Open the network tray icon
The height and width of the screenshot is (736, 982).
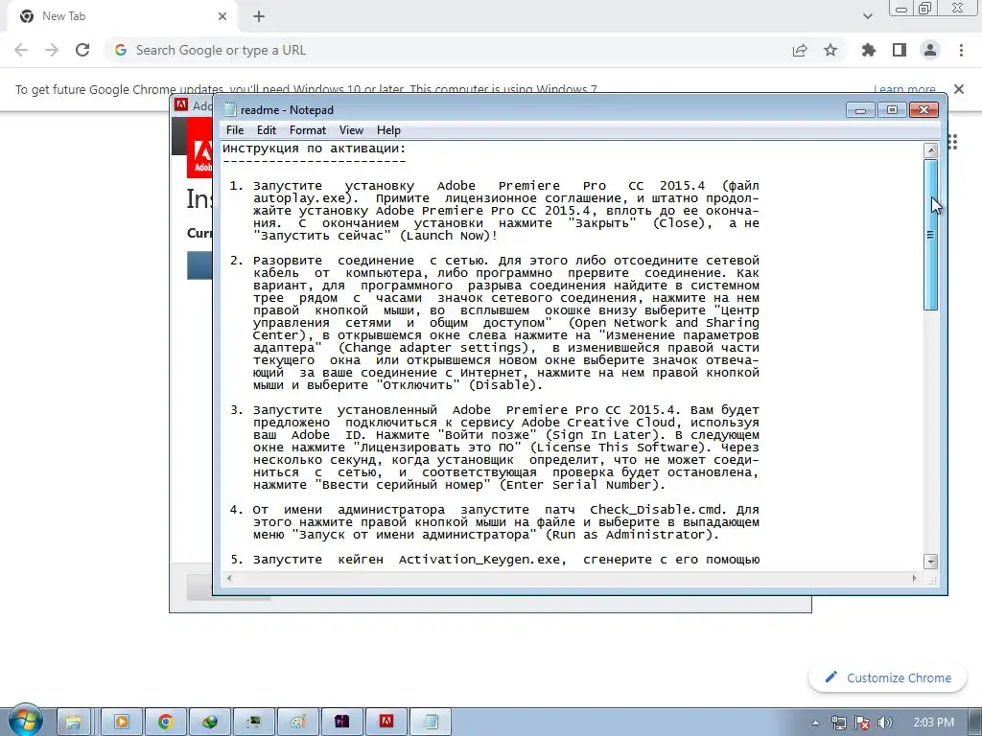pyautogui.click(x=838, y=723)
